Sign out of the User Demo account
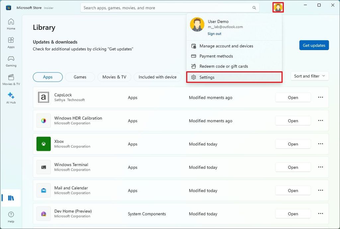This screenshot has height=229, width=340. tap(214, 33)
